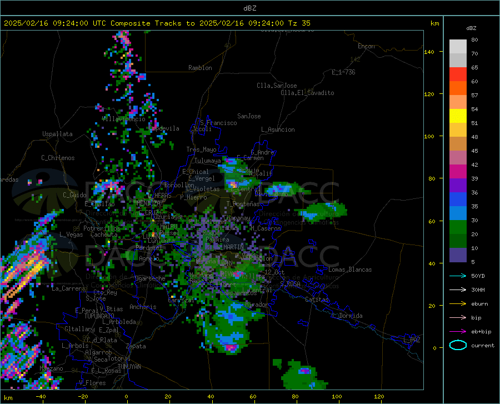
Task: Click the cyan 50YD arrow legend icon
Action: pos(458,276)
